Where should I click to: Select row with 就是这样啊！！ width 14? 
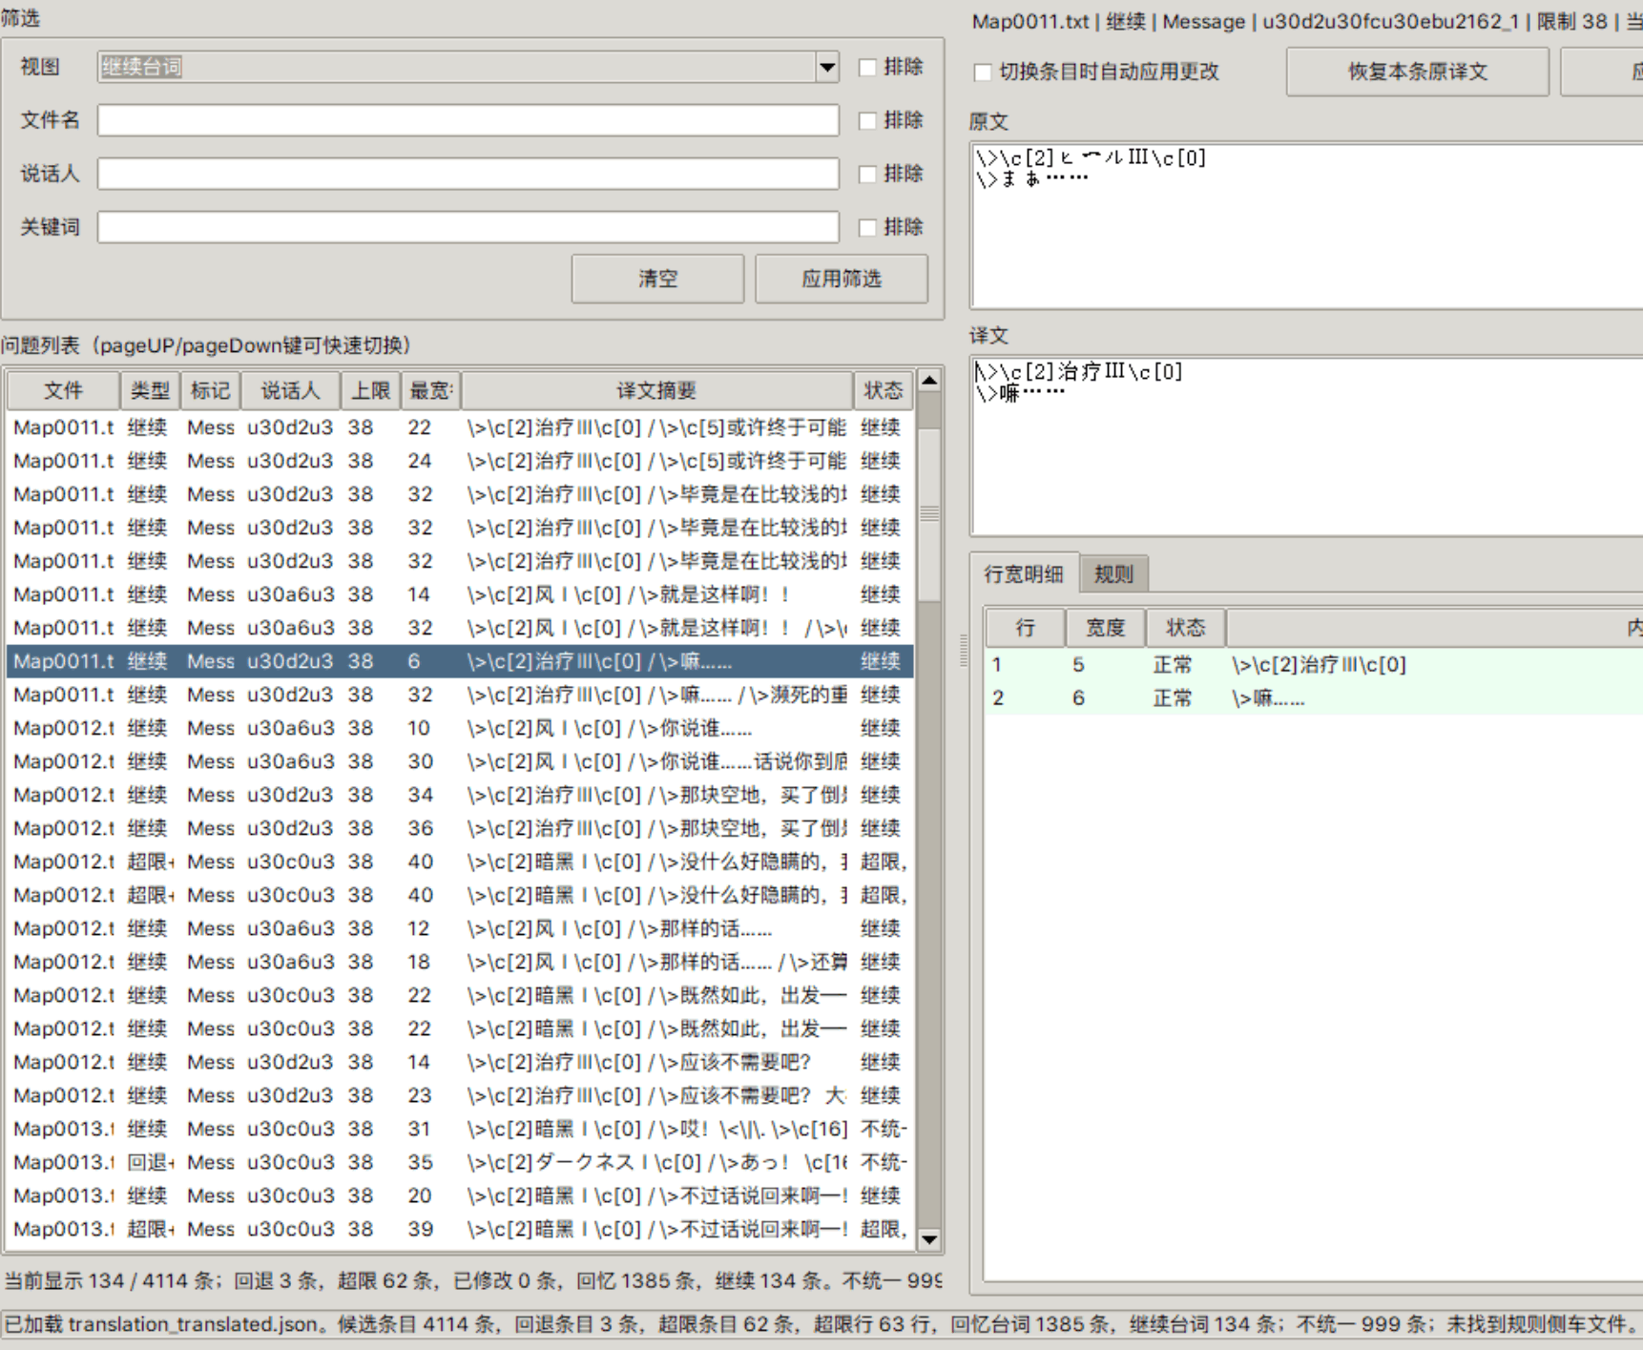460,594
